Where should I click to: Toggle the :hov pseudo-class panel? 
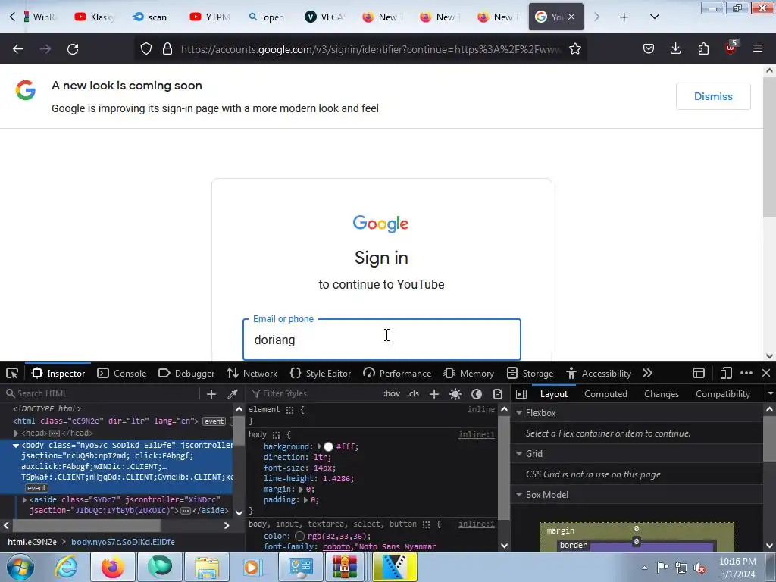pyautogui.click(x=392, y=393)
